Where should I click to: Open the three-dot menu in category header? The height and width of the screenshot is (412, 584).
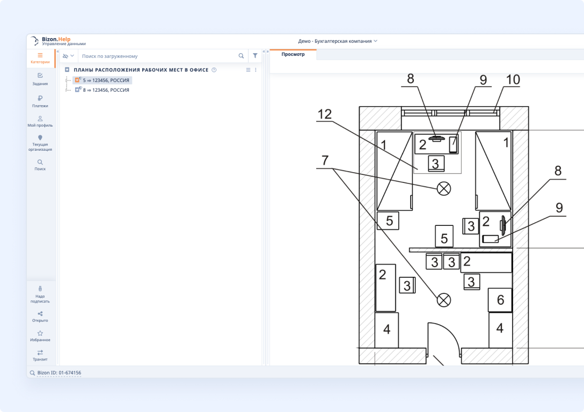click(x=255, y=70)
